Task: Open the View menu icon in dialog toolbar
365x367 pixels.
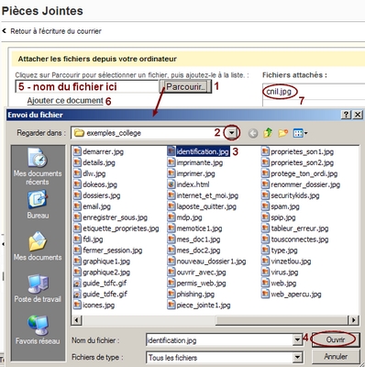Action: (x=300, y=133)
